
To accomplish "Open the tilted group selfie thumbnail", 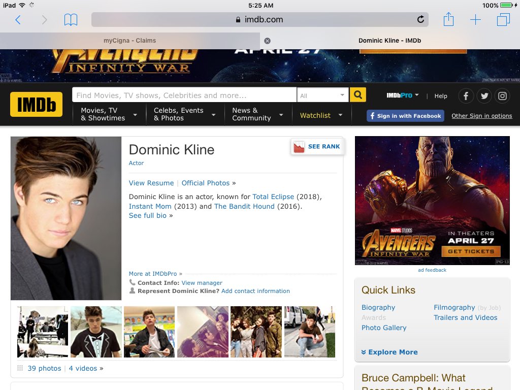I will (x=203, y=332).
